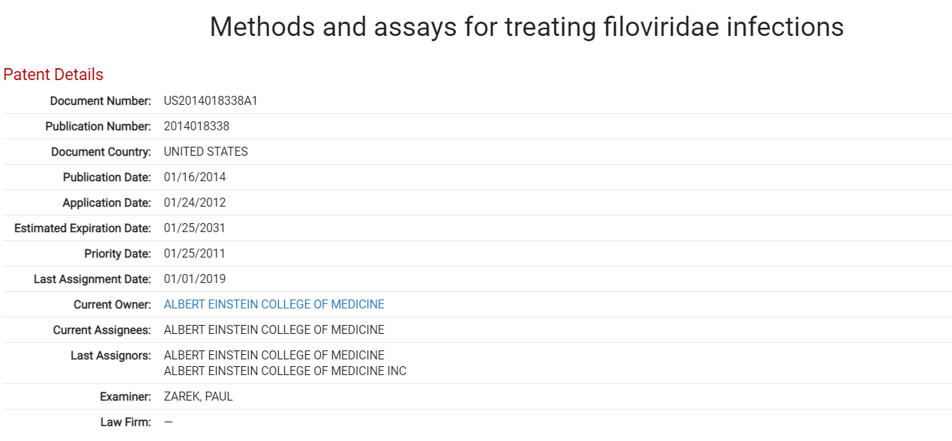Click the priority date 01/25/2011
The image size is (952, 441).
(x=194, y=254)
